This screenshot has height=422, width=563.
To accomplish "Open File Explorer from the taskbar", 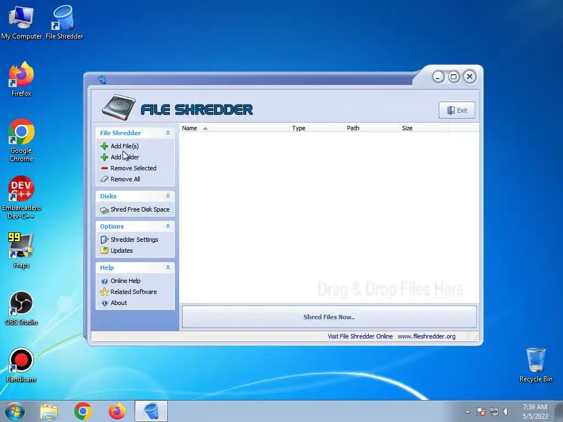I will [49, 412].
